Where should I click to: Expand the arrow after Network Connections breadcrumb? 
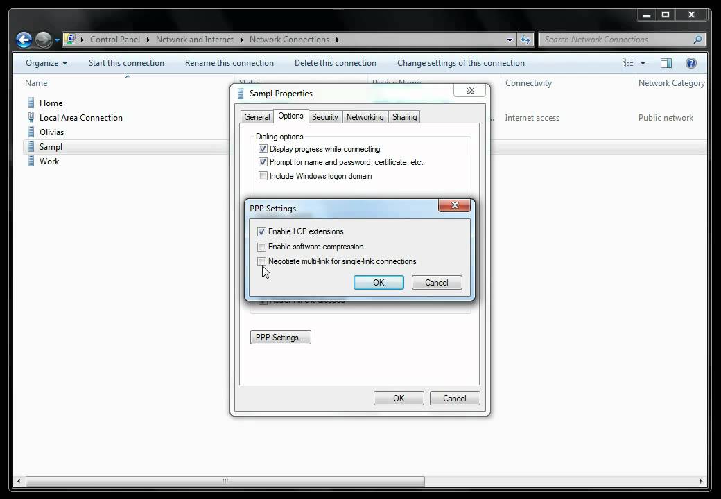337,40
